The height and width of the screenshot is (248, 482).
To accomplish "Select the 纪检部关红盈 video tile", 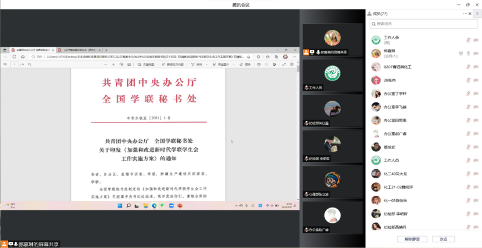I will (333, 111).
